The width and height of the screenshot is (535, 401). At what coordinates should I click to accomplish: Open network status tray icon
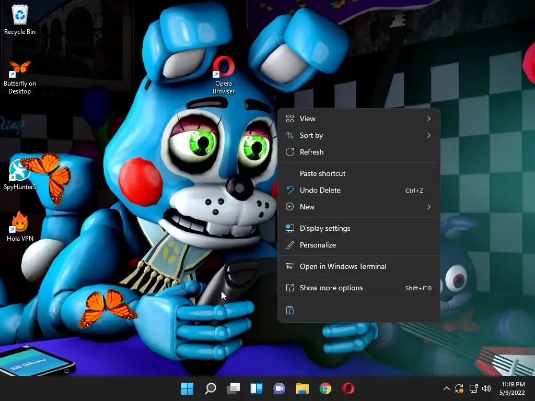click(x=473, y=388)
